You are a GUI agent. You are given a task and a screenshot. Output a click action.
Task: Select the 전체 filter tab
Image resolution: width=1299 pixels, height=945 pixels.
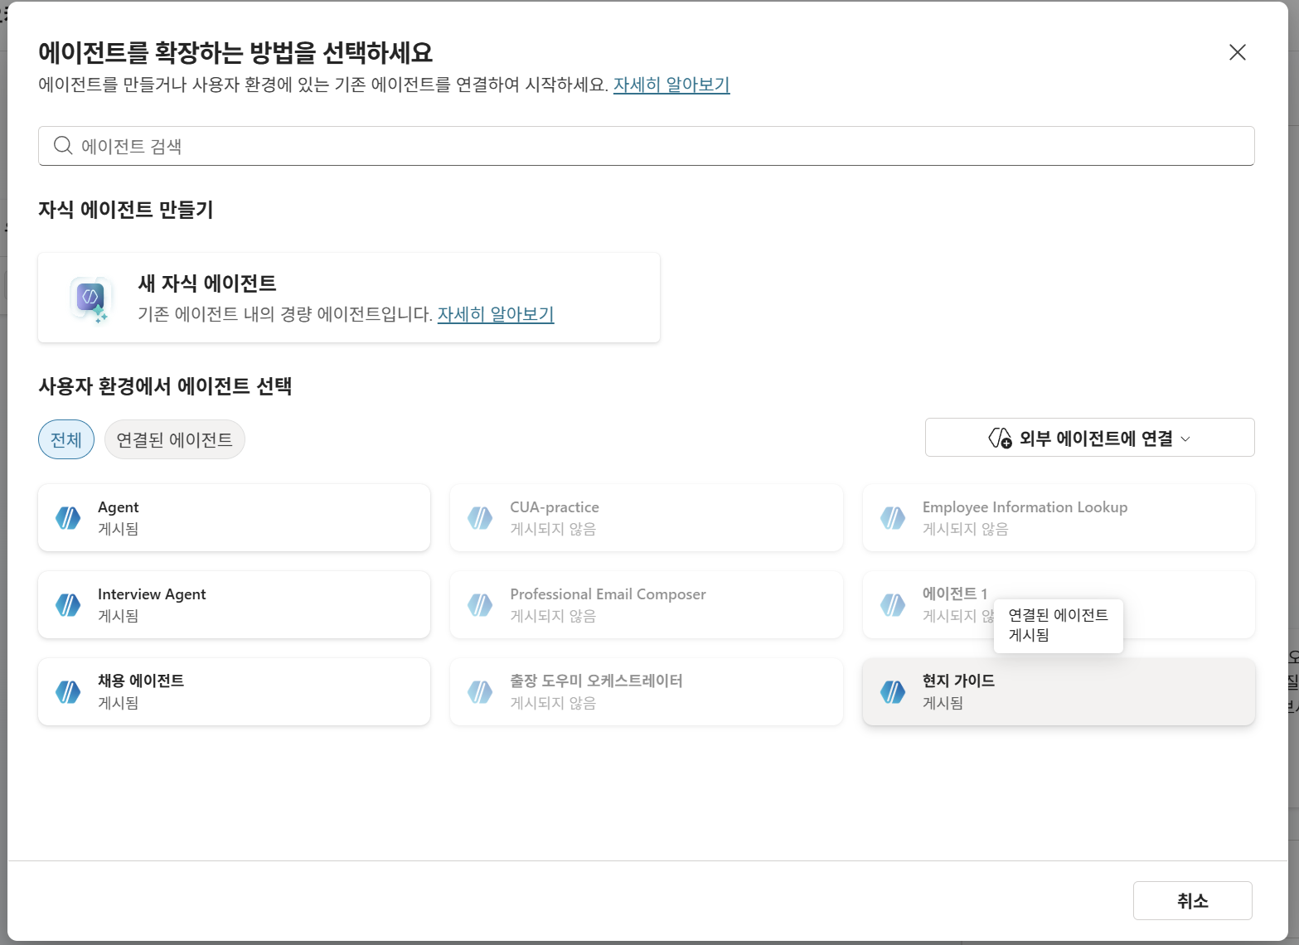coord(66,439)
